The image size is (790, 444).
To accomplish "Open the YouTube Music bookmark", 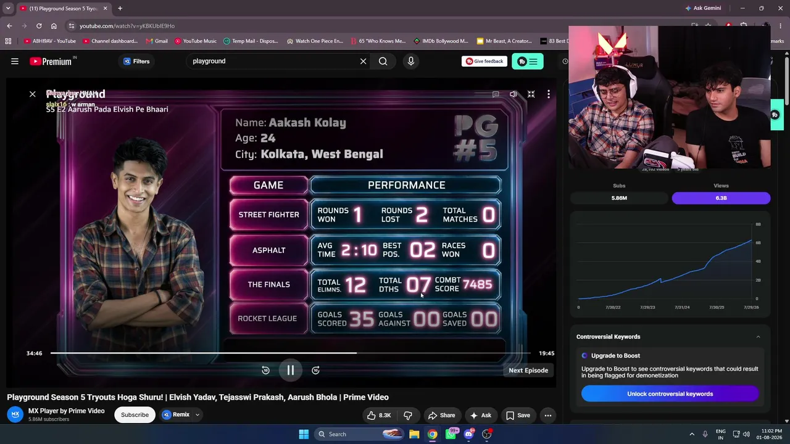I will [x=196, y=41].
